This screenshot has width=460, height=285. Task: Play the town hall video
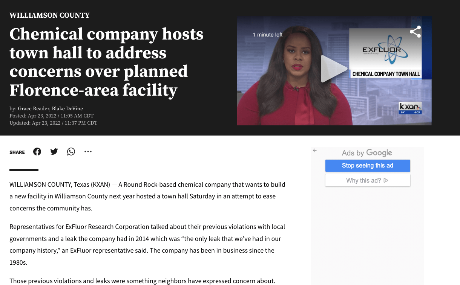[x=334, y=69]
